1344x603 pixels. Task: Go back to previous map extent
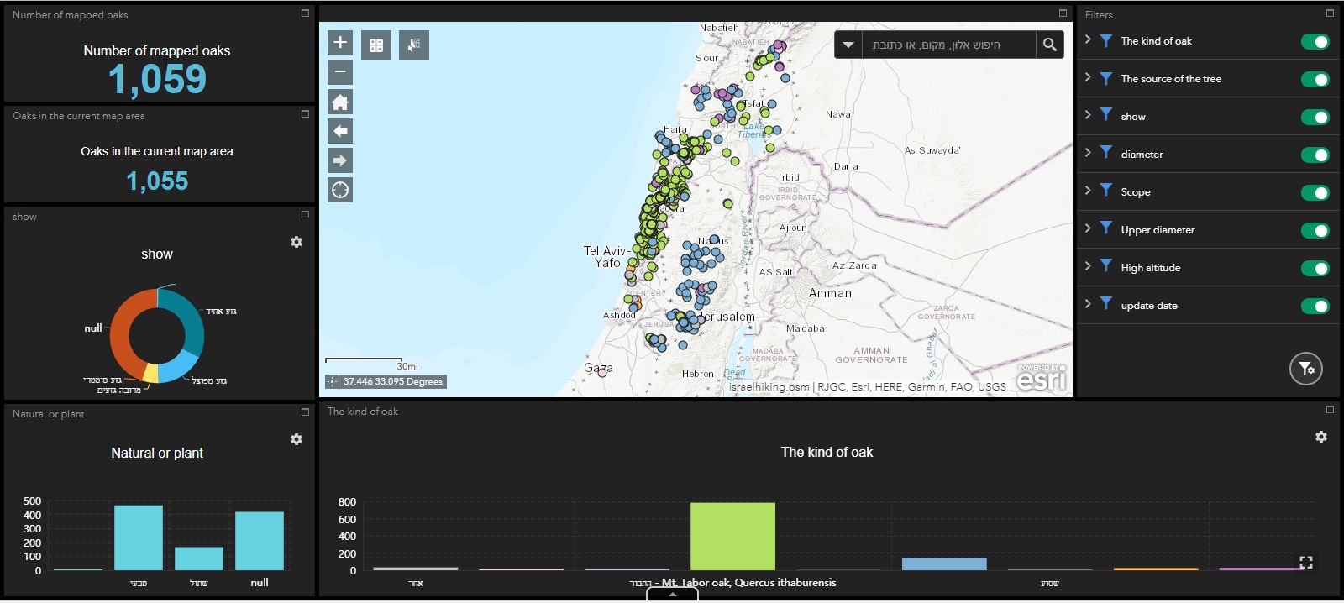(x=339, y=131)
